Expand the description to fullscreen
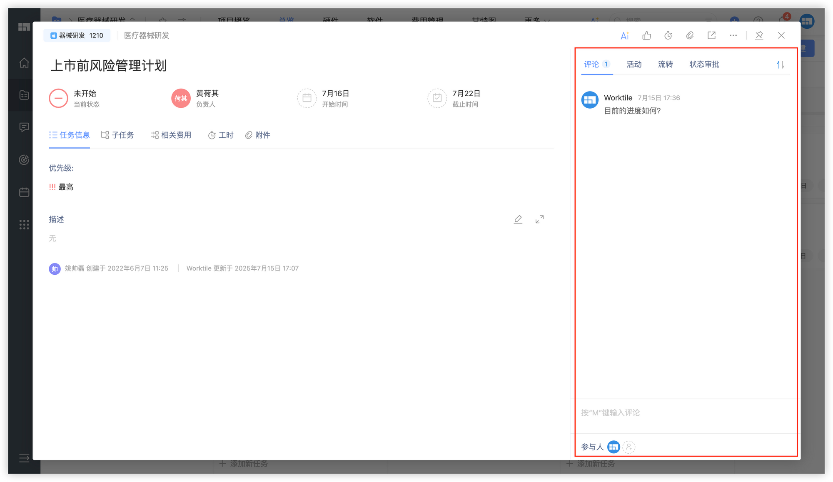This screenshot has width=833, height=482. pyautogui.click(x=539, y=219)
